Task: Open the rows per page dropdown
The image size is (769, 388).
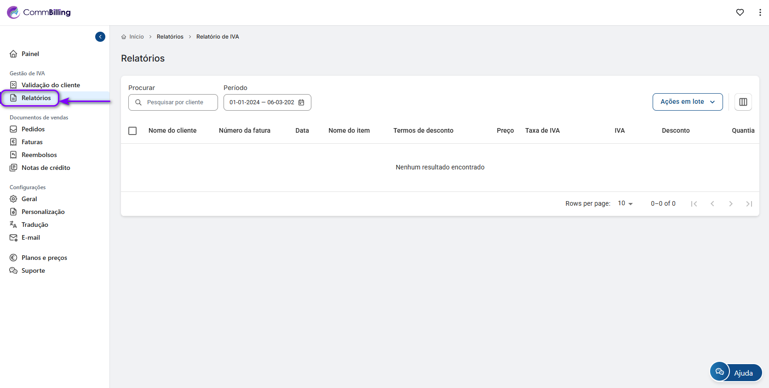Action: click(625, 203)
